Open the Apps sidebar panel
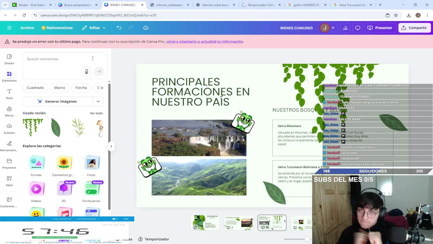The image size is (433, 244). [x=9, y=181]
